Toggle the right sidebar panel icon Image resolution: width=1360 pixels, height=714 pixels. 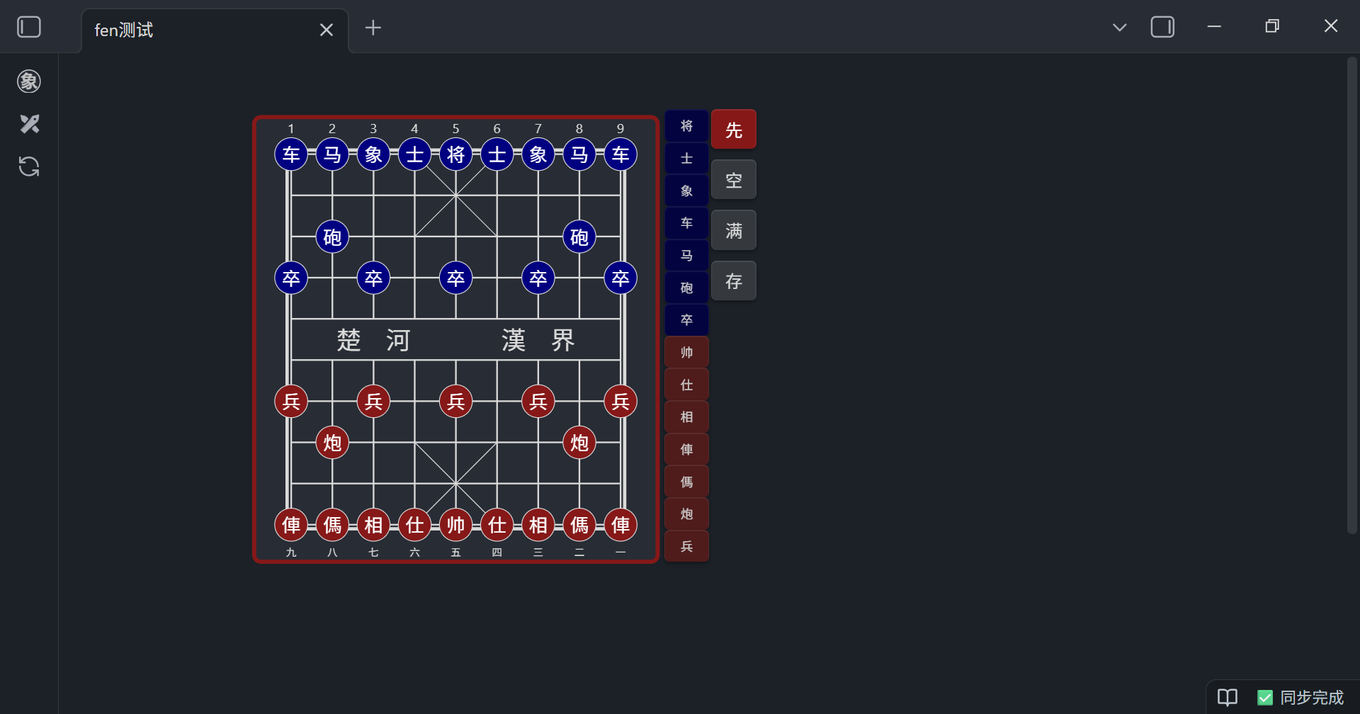coord(1162,27)
